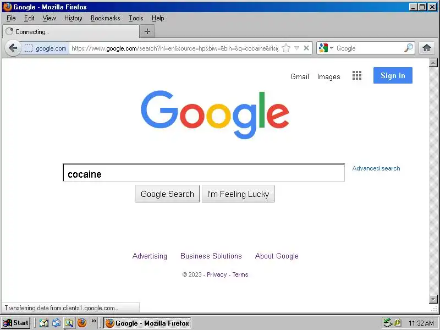The height and width of the screenshot is (330, 440).
Task: Click the Firefox icon in title bar
Action: point(7,7)
